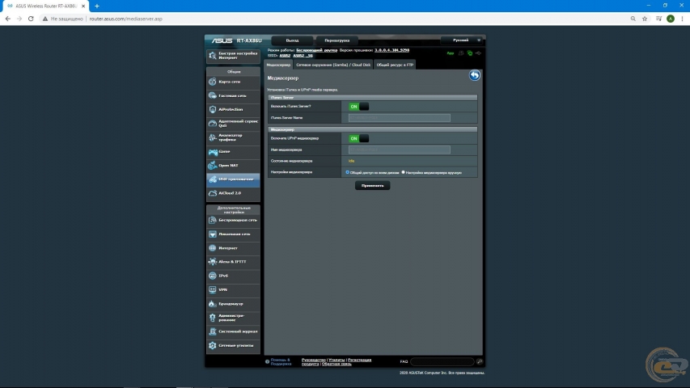This screenshot has height=388, width=690.
Task: Select share all disks radio option
Action: 348,172
